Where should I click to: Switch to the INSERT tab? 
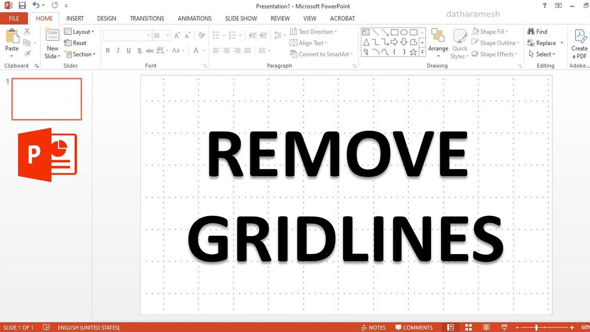tap(75, 18)
